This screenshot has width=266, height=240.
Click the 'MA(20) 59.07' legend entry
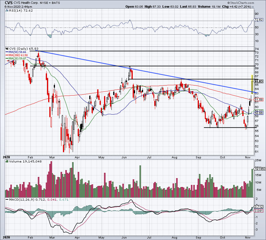pyautogui.click(x=16, y=58)
